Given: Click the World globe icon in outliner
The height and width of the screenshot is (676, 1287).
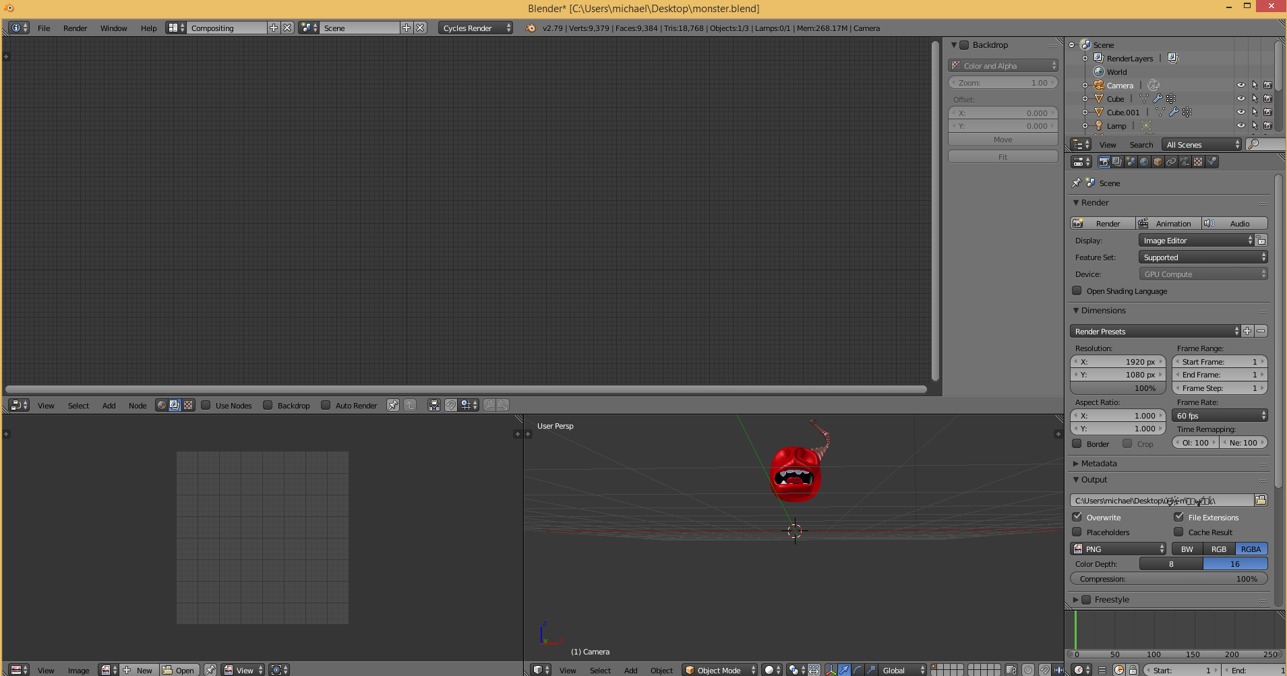Looking at the screenshot, I should click(1099, 72).
